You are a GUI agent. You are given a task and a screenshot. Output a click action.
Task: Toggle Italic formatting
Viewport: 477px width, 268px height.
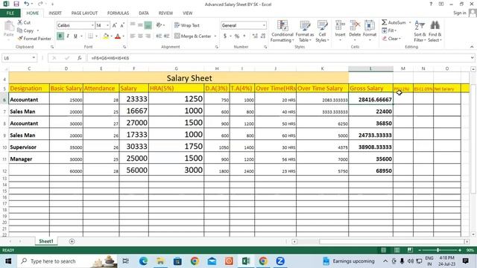coord(68,36)
